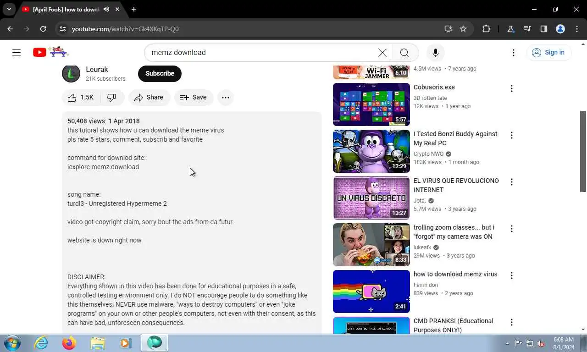Install app icon in the address bar
The width and height of the screenshot is (587, 352).
point(448,29)
